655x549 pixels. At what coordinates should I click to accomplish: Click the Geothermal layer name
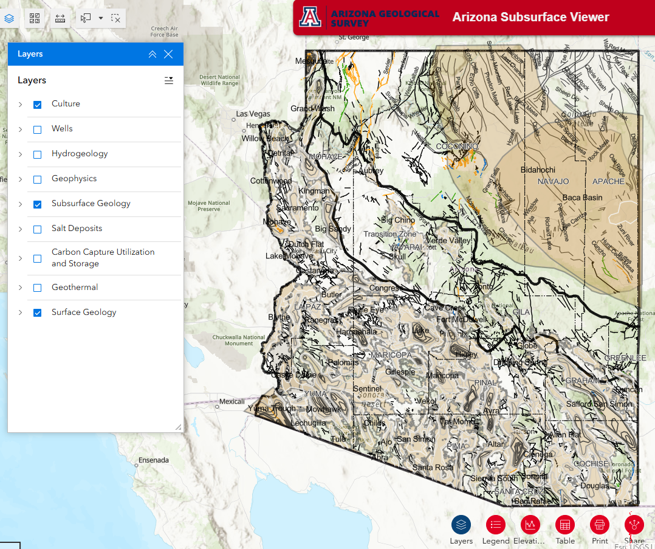[x=75, y=287]
